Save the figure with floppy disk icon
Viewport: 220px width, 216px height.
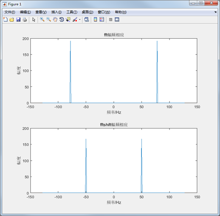[x=18, y=20]
